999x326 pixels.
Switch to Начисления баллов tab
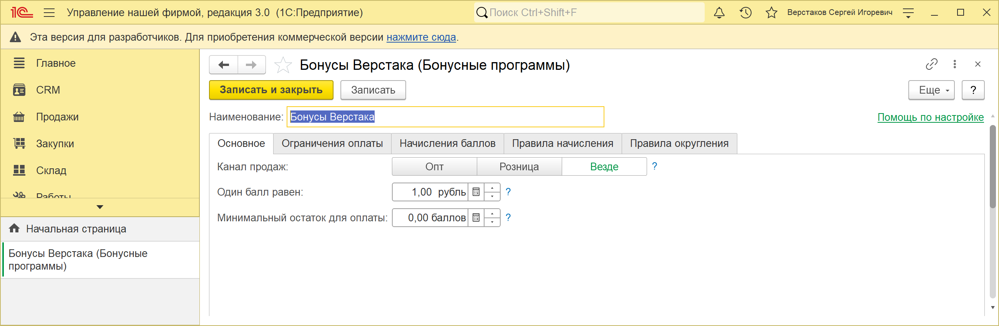[447, 143]
